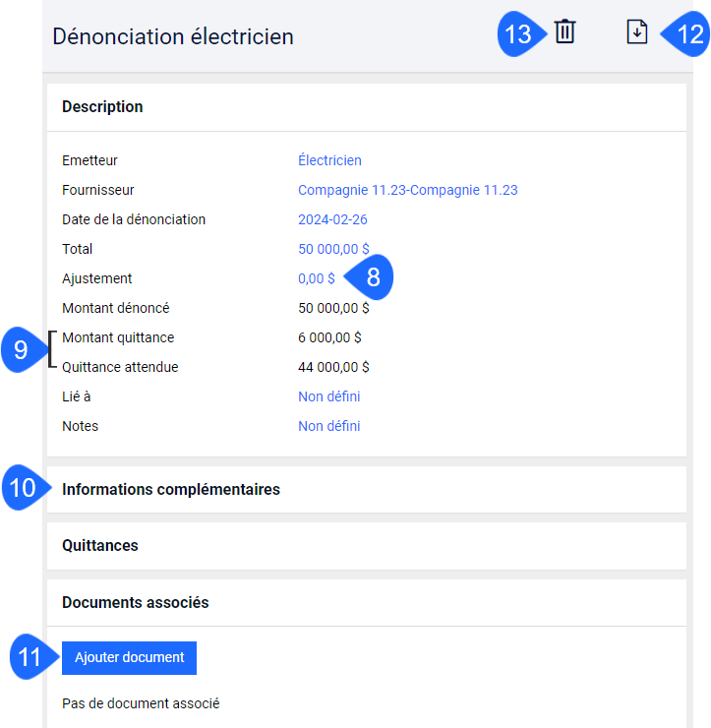This screenshot has height=728, width=711.
Task: Click the Dénonciation électricien title
Action: click(173, 36)
